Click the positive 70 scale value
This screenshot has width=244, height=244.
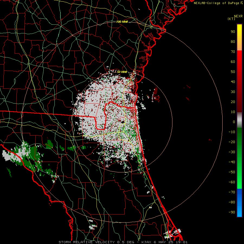pyautogui.click(x=233, y=52)
